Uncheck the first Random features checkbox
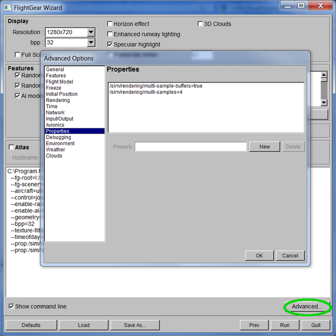 point(17,75)
